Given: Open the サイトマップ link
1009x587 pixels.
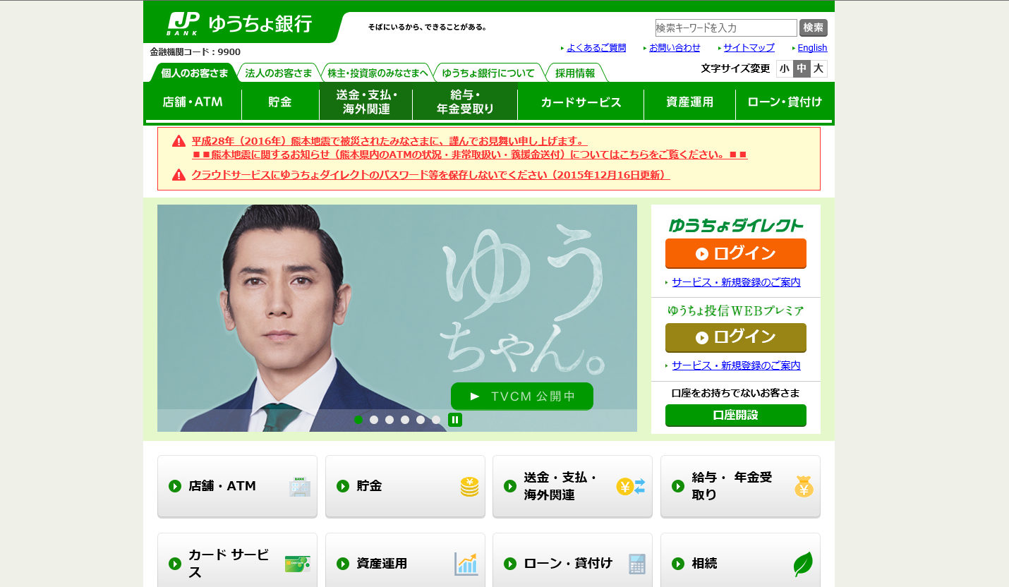Looking at the screenshot, I should tap(749, 48).
